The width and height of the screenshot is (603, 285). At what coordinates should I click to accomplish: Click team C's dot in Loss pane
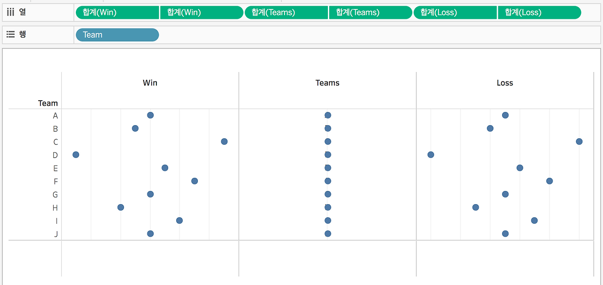(579, 142)
